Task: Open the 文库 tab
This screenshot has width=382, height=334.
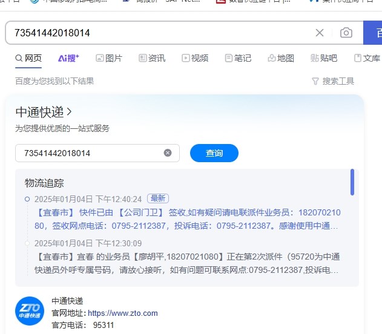Action: click(367, 58)
